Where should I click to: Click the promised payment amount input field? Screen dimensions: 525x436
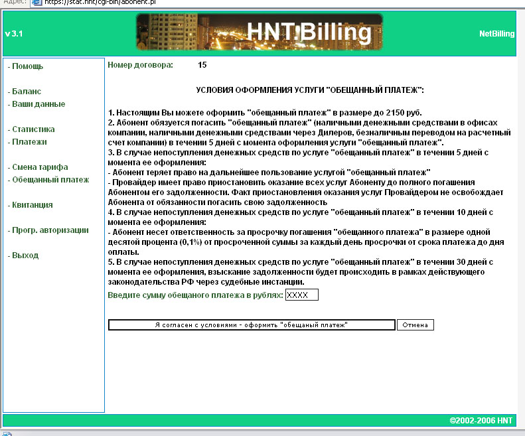[x=301, y=295]
